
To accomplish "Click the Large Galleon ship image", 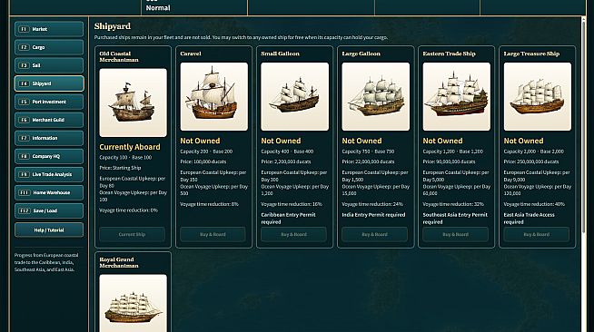I will [375, 96].
